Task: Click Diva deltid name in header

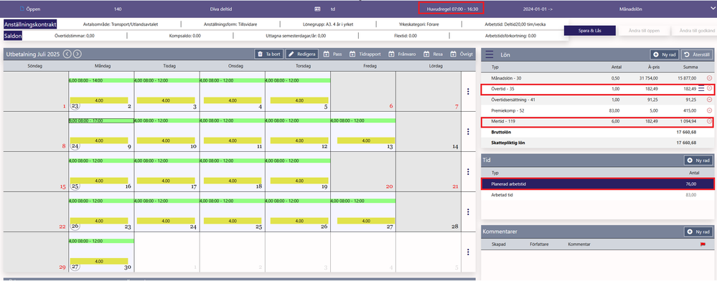Action: pos(221,9)
